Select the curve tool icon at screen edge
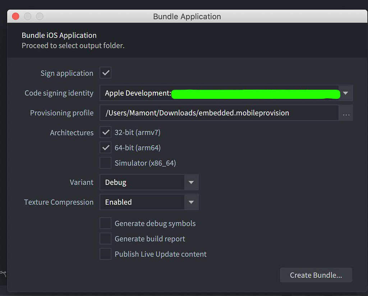The width and height of the screenshot is (368, 296). 3,273
